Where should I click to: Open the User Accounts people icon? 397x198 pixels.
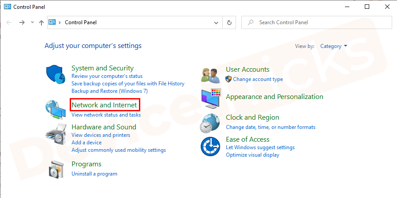point(210,75)
